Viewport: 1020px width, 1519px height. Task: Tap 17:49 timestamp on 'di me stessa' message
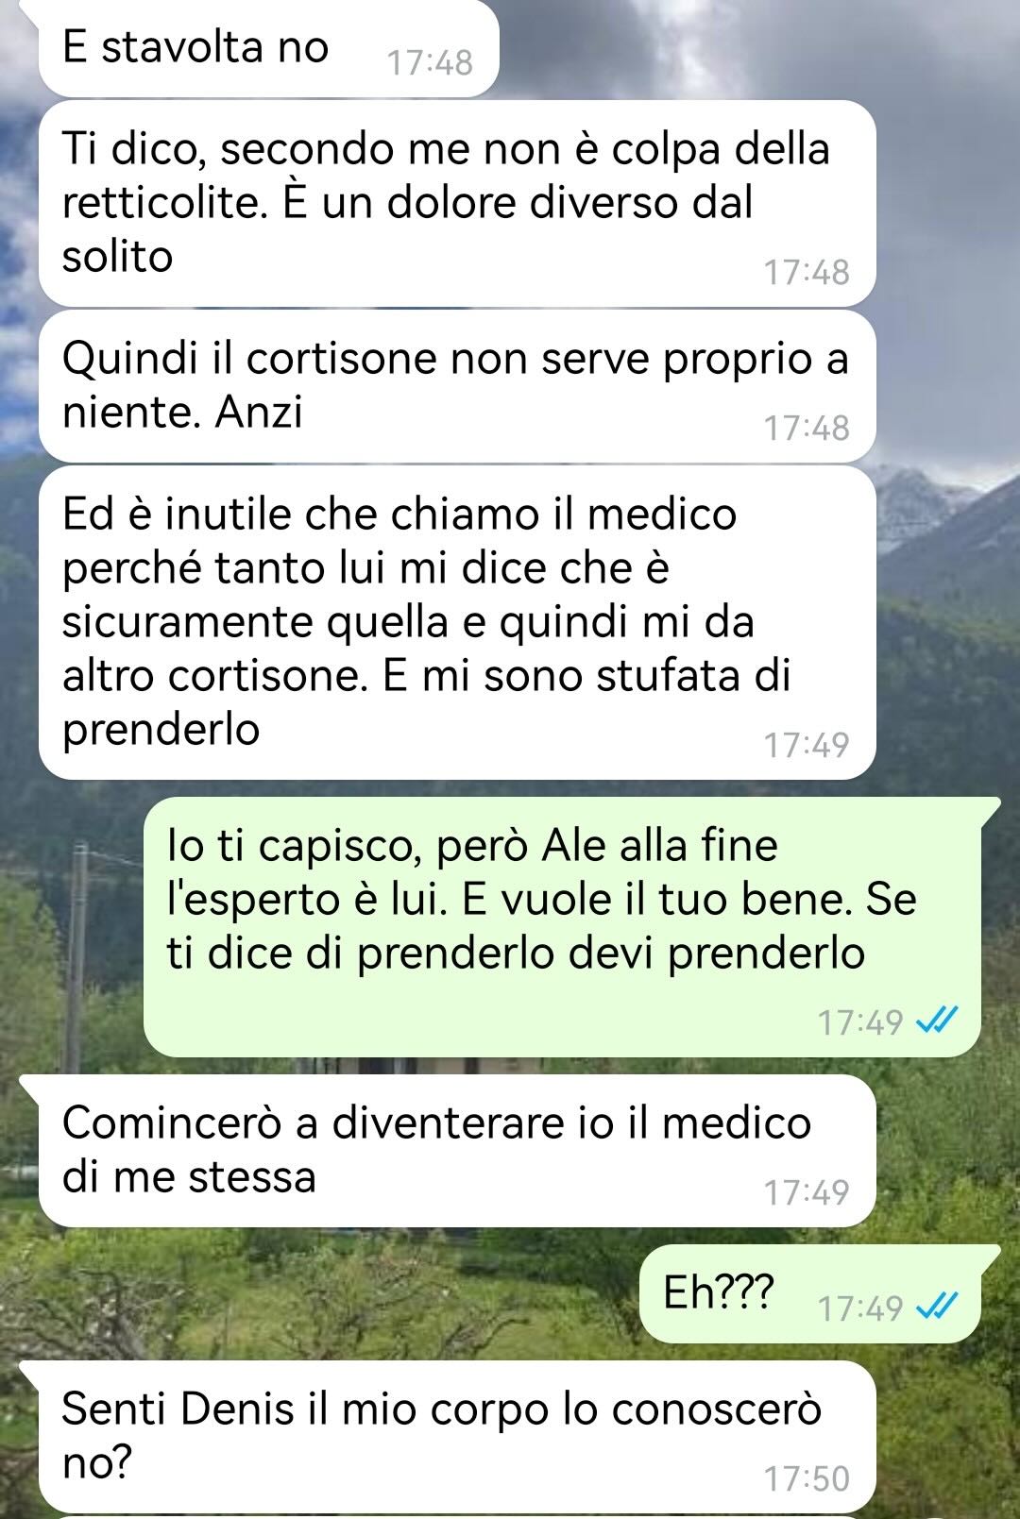tap(807, 1192)
